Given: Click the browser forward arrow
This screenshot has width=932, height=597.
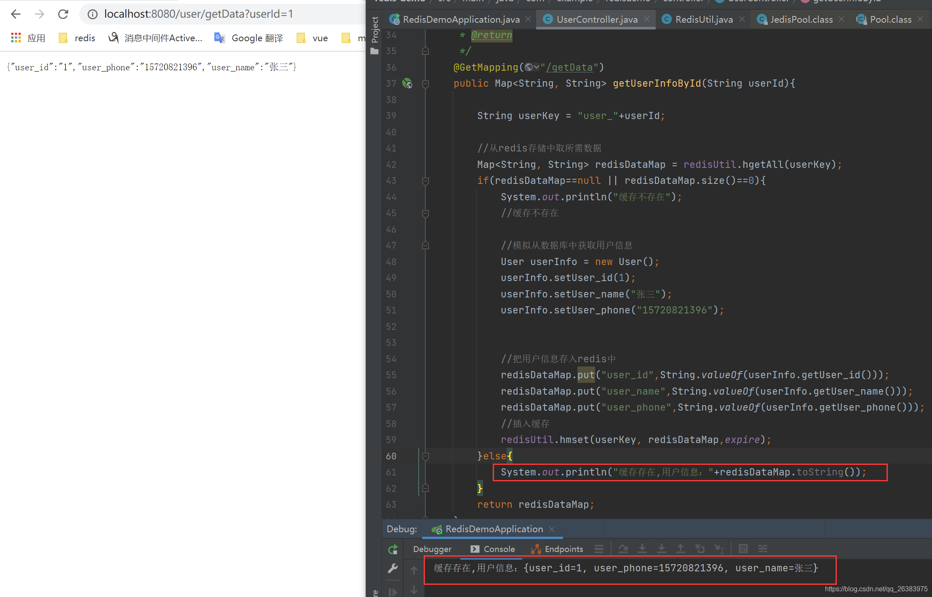Looking at the screenshot, I should (40, 14).
